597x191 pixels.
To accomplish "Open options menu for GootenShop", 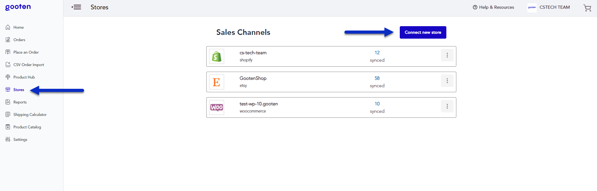I will click(x=447, y=81).
